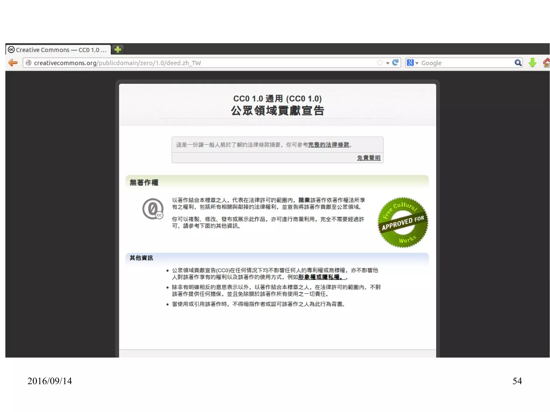Screen dimensions: 550x412
Task: Click the magnifier search icon
Action: (x=518, y=63)
